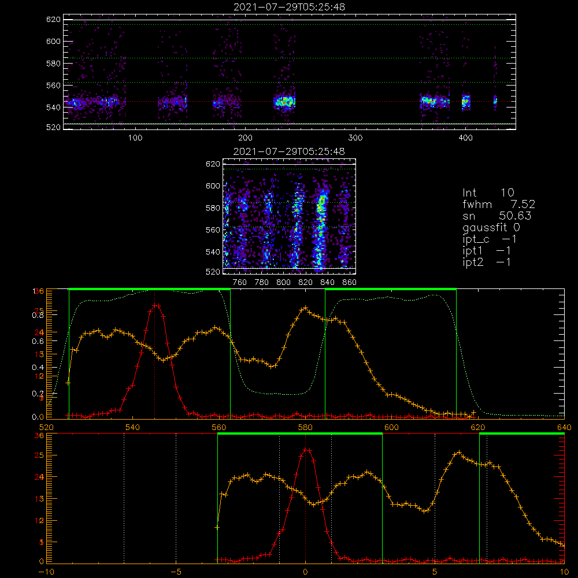
Task: Click the blob at x 400 in top spectrogram
Action: 466,102
